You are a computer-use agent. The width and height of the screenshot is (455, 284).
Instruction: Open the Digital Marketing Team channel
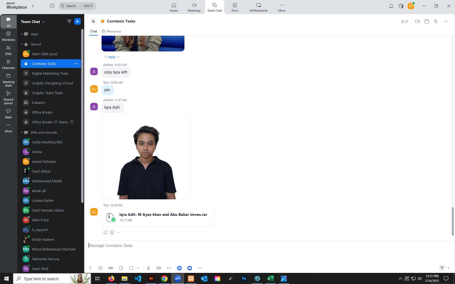pyautogui.click(x=51, y=73)
